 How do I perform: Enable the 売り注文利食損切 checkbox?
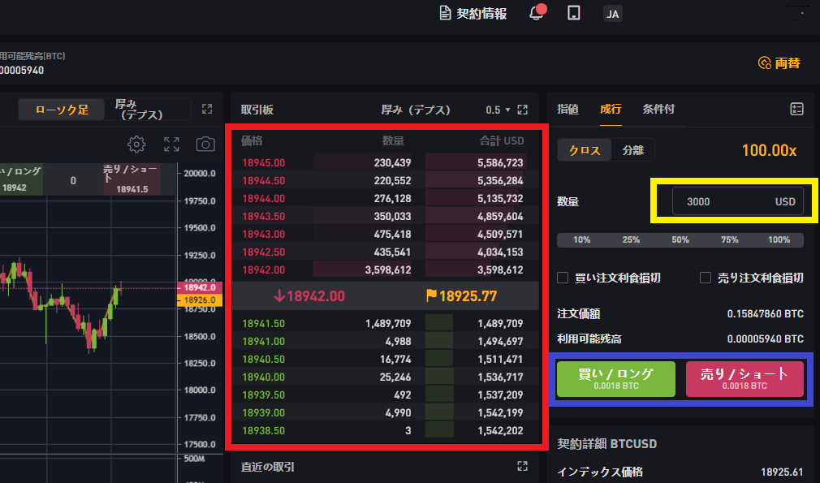(x=706, y=278)
